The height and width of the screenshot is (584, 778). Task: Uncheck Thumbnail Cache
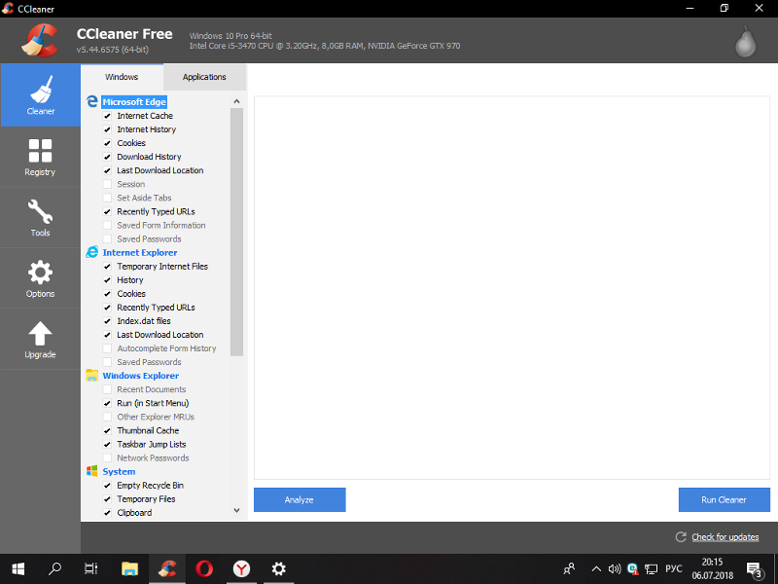point(107,430)
